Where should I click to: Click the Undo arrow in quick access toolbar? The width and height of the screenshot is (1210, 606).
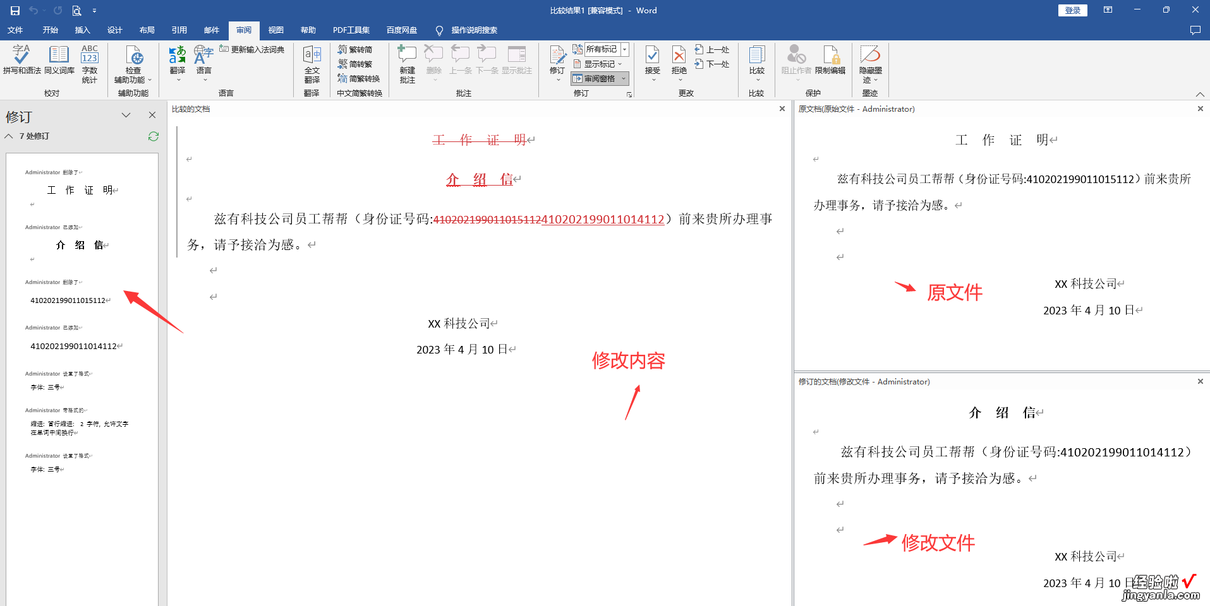[x=33, y=11]
